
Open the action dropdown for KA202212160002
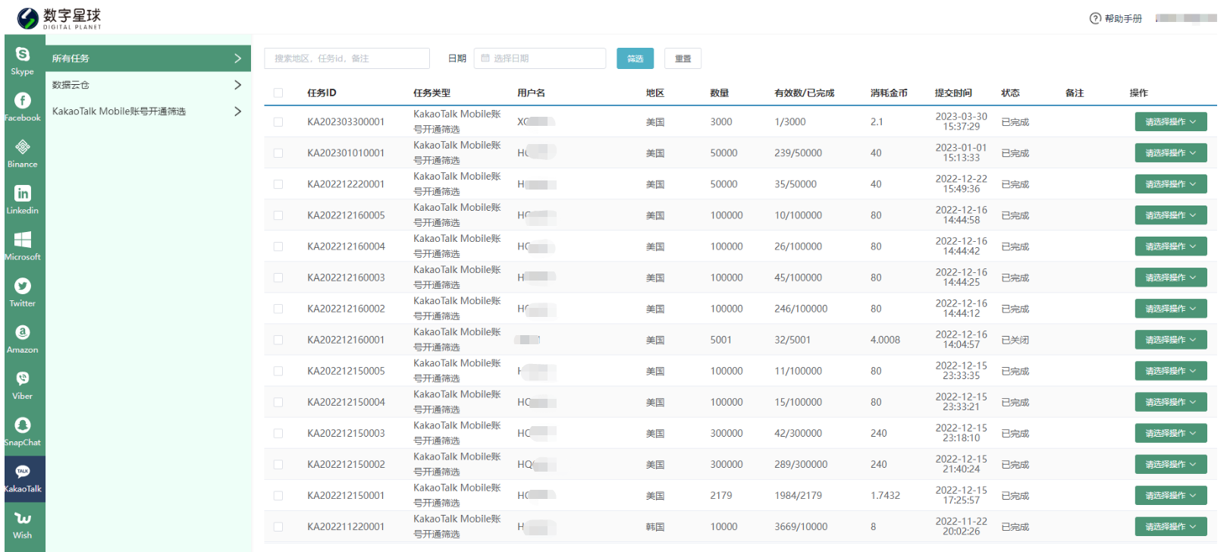pyautogui.click(x=1170, y=309)
